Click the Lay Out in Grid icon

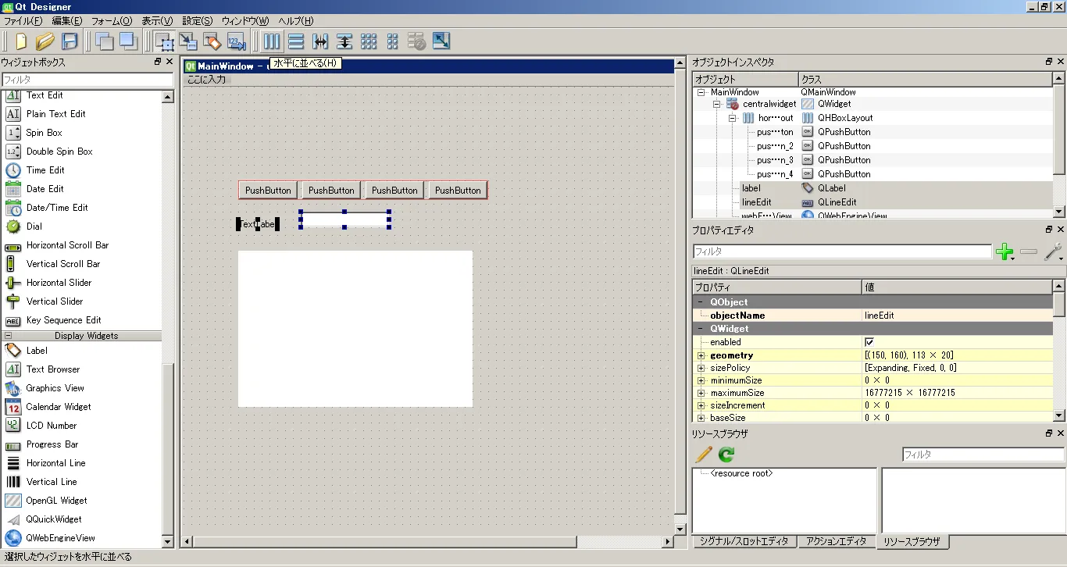point(369,41)
